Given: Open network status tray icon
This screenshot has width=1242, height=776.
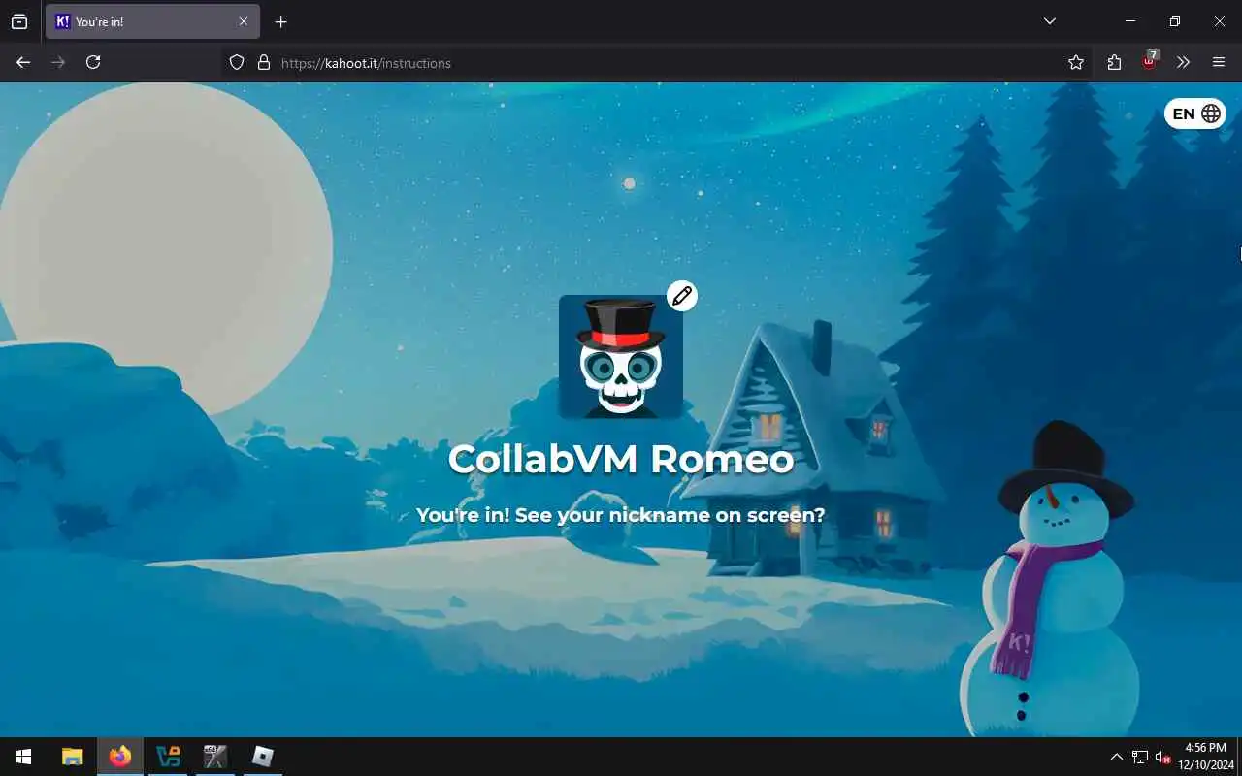Looking at the screenshot, I should pyautogui.click(x=1140, y=757).
